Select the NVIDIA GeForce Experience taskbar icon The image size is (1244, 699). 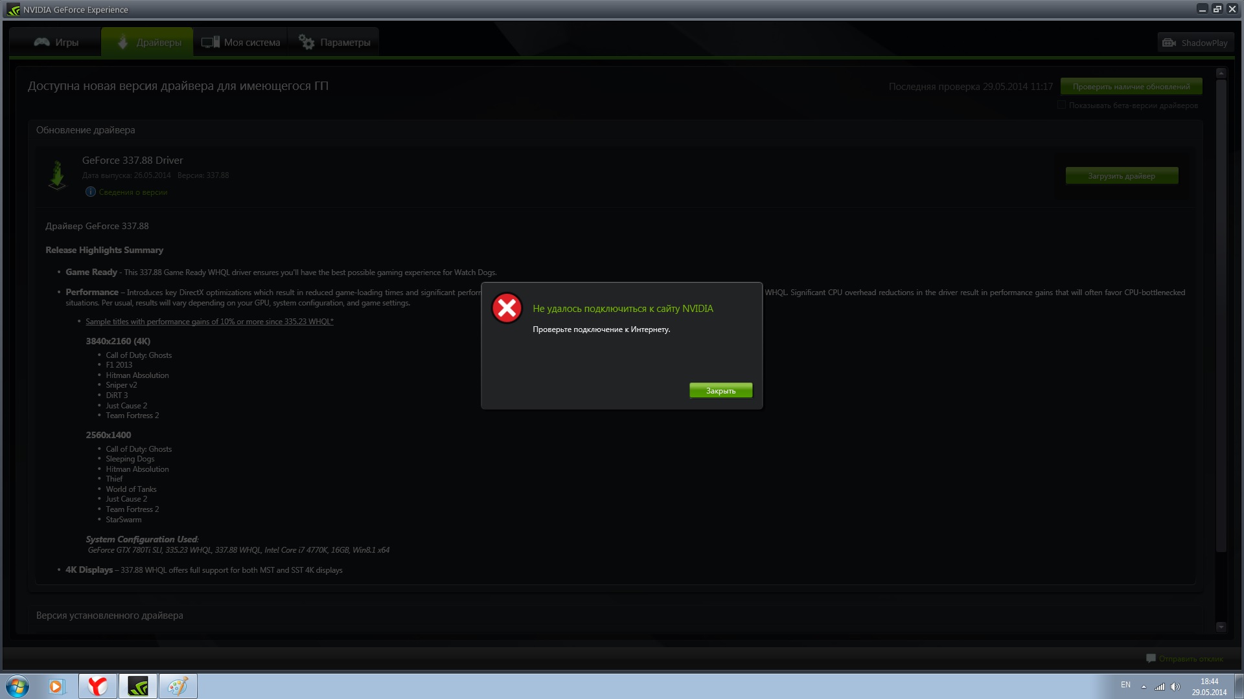click(138, 686)
